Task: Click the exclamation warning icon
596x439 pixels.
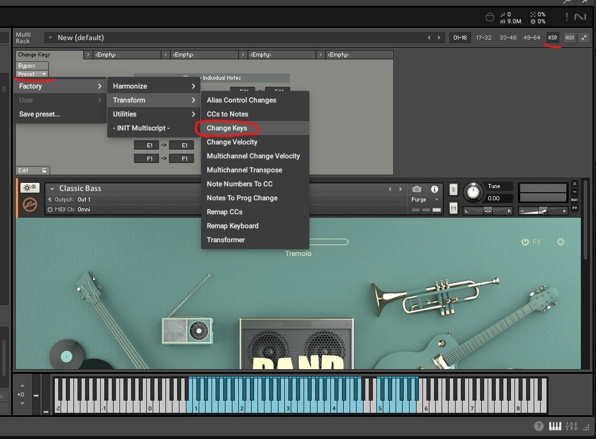Action: coord(566,17)
